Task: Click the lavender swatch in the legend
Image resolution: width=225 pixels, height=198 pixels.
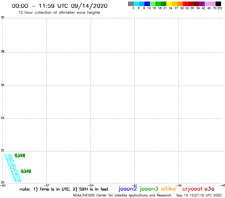Action: point(207,4)
